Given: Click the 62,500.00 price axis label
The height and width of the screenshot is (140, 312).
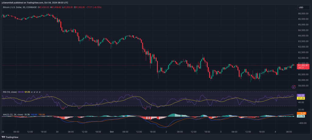Looking at the screenshot, I should click(303, 52).
